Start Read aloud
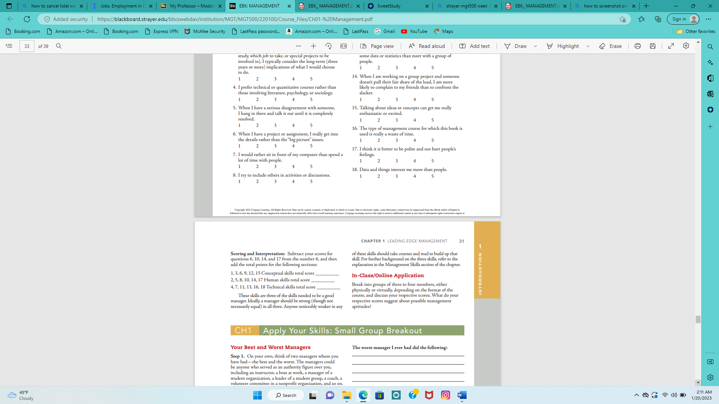 pos(427,46)
